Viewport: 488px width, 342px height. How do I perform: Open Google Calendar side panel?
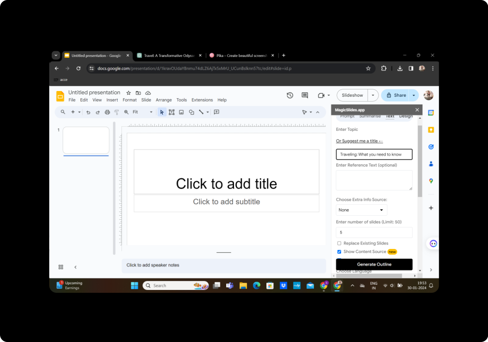coord(431,113)
